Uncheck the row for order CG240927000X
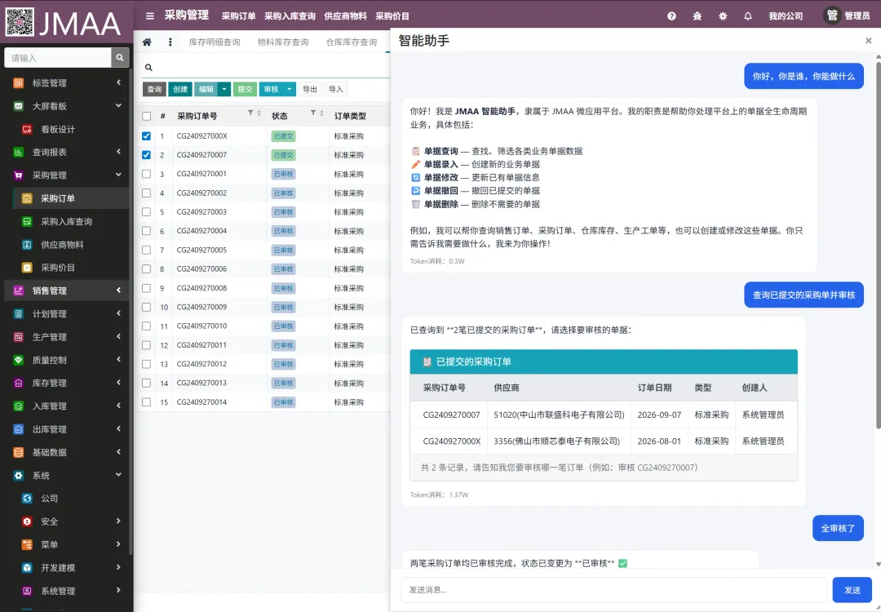881x612 pixels. [x=146, y=136]
